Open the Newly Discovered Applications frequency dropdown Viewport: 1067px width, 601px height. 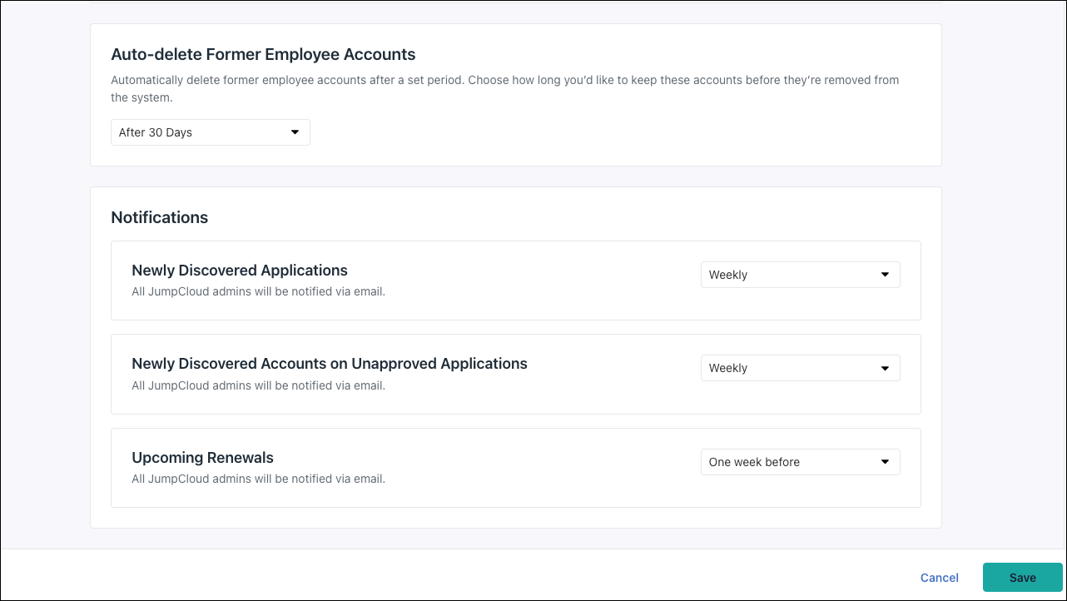tap(799, 275)
